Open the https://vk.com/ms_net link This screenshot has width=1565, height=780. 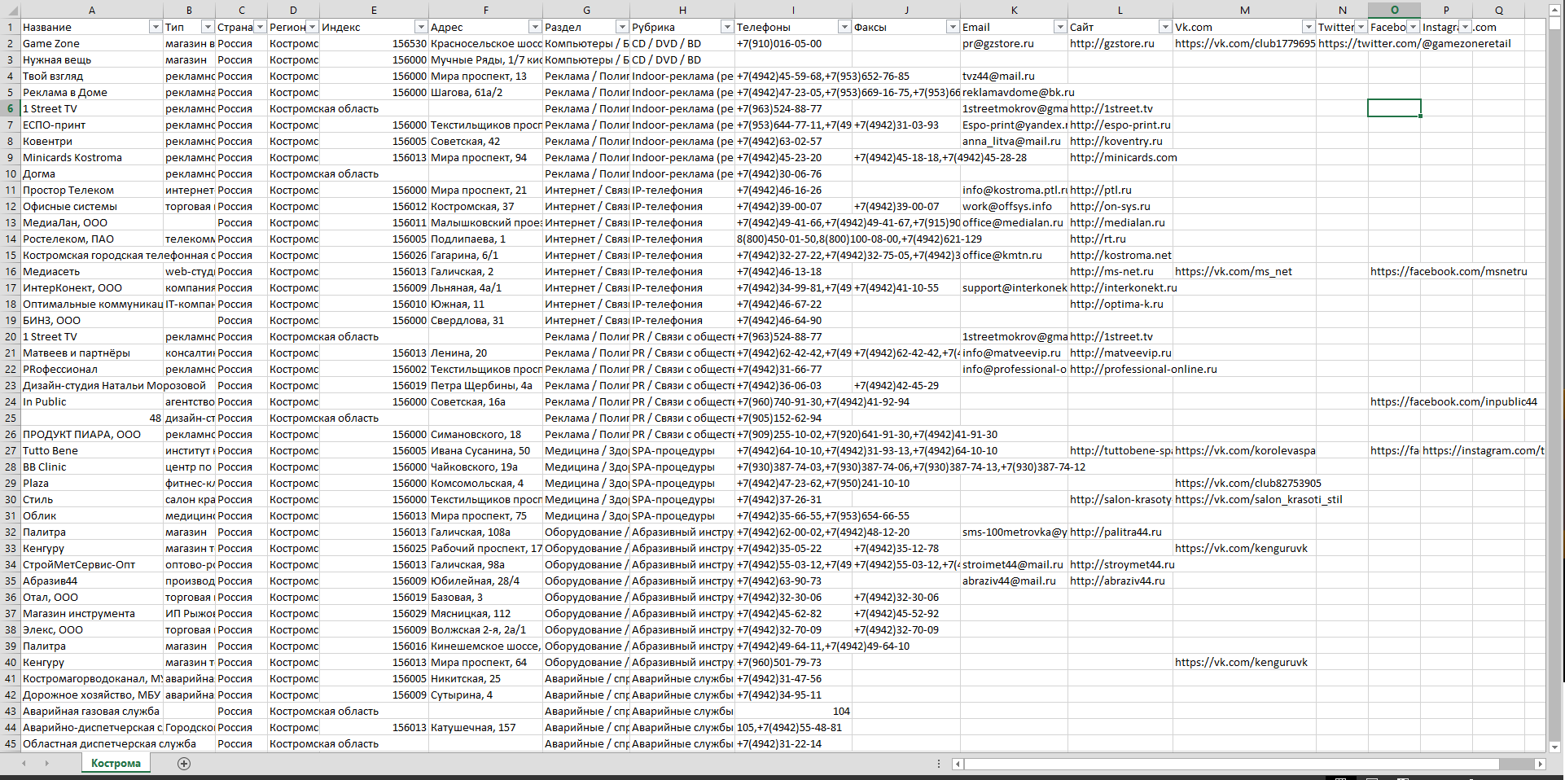[x=1233, y=271]
